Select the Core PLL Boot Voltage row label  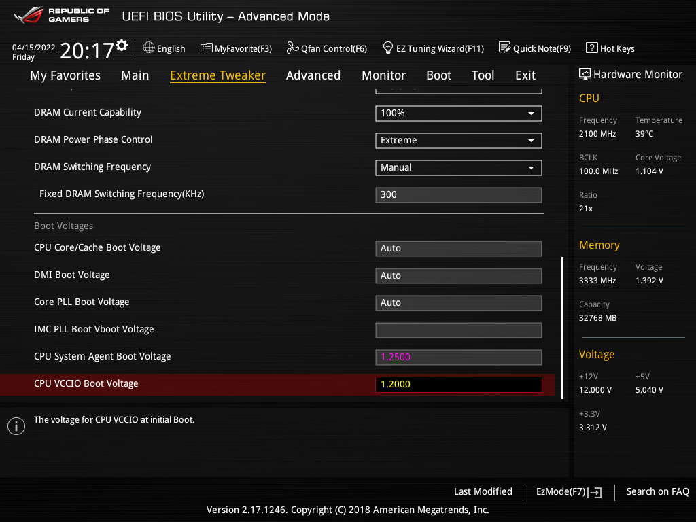pyautogui.click(x=82, y=302)
